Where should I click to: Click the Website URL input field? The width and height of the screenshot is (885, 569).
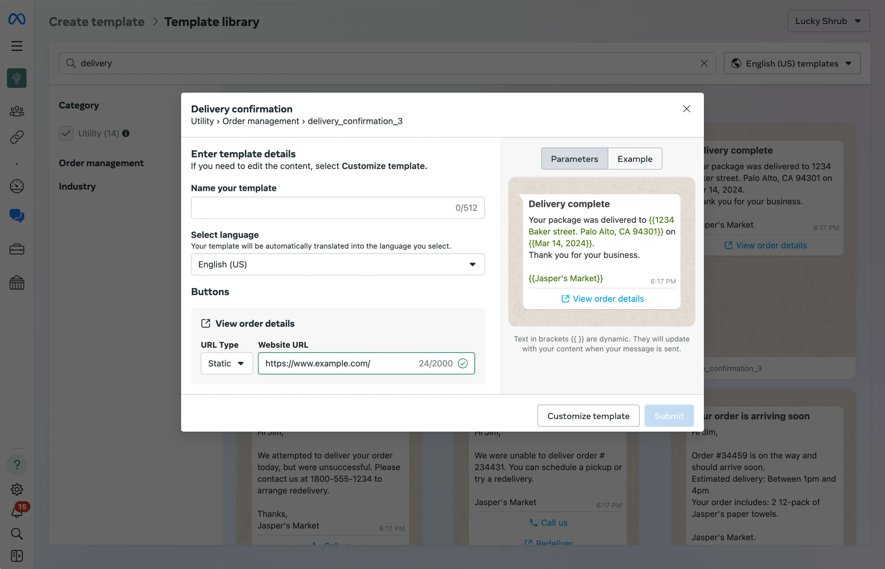pyautogui.click(x=340, y=363)
